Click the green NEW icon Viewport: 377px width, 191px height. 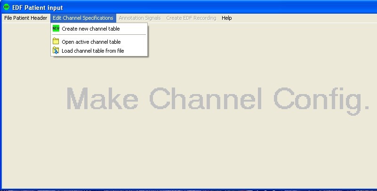coord(56,28)
